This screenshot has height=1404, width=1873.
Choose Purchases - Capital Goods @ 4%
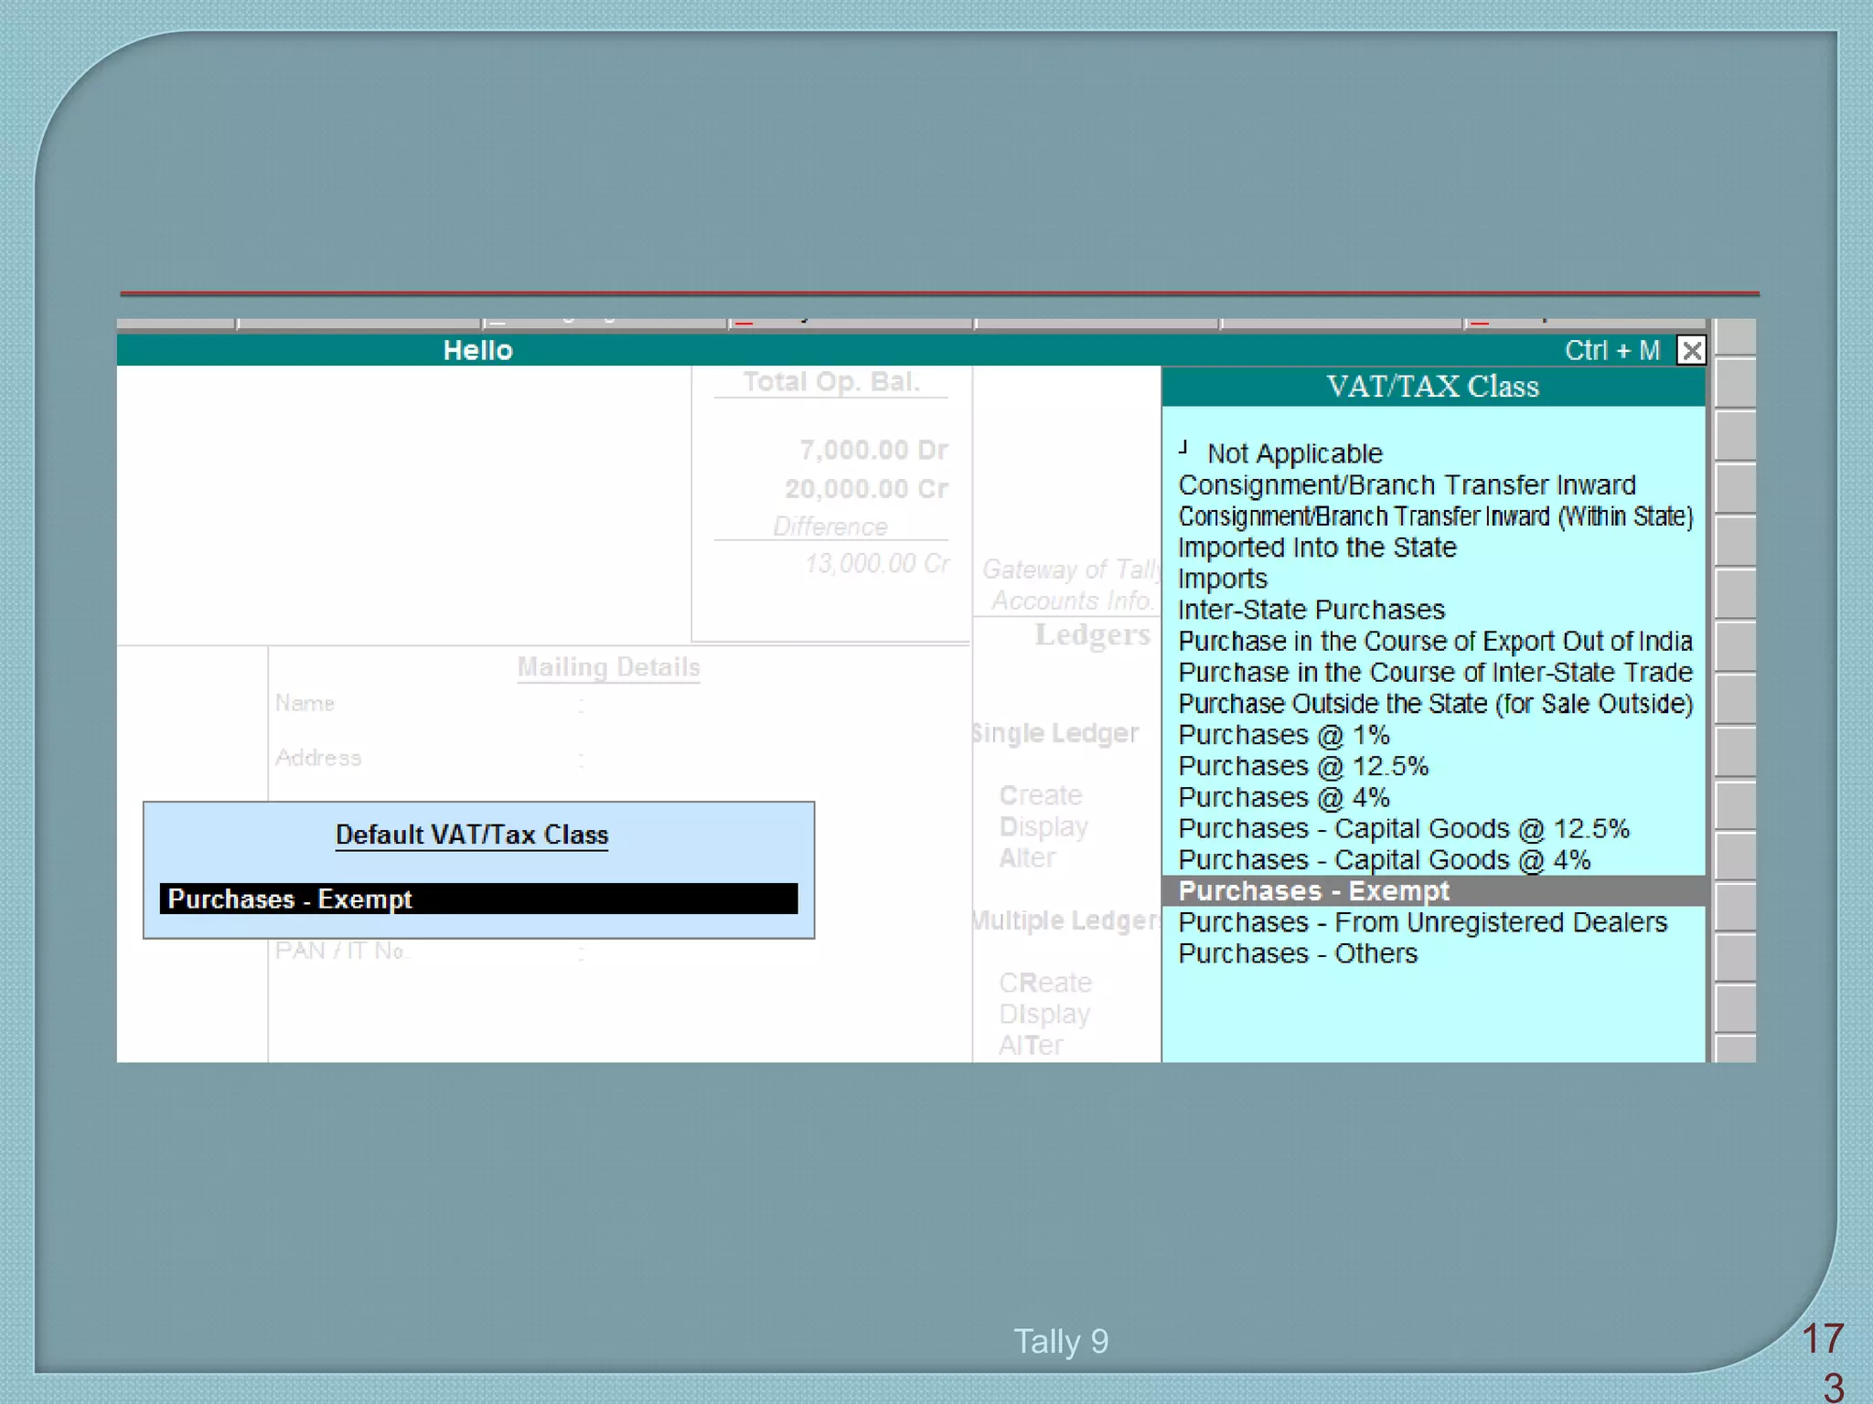click(x=1384, y=860)
